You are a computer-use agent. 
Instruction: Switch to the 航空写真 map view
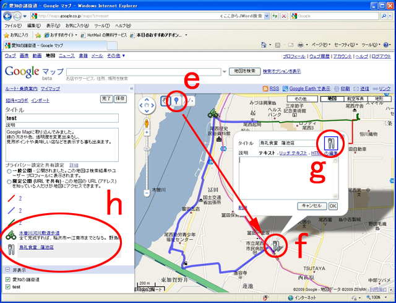click(x=356, y=99)
